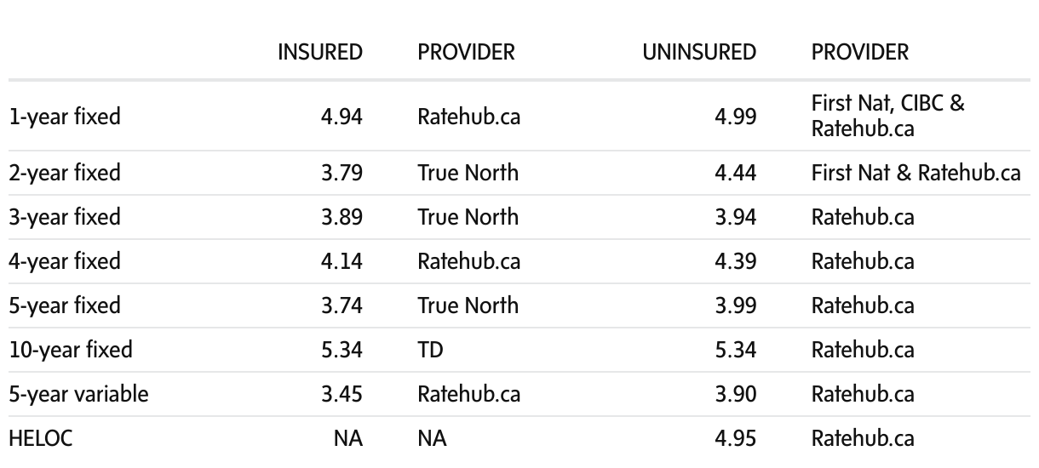
Task: Open First Nat, CIBC & Ratehub.ca provider
Action: tap(887, 117)
